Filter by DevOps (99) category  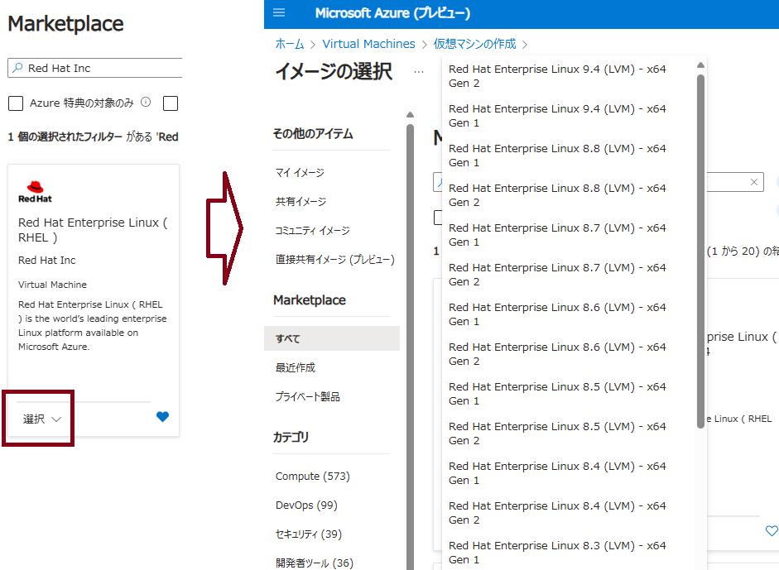pyautogui.click(x=306, y=505)
